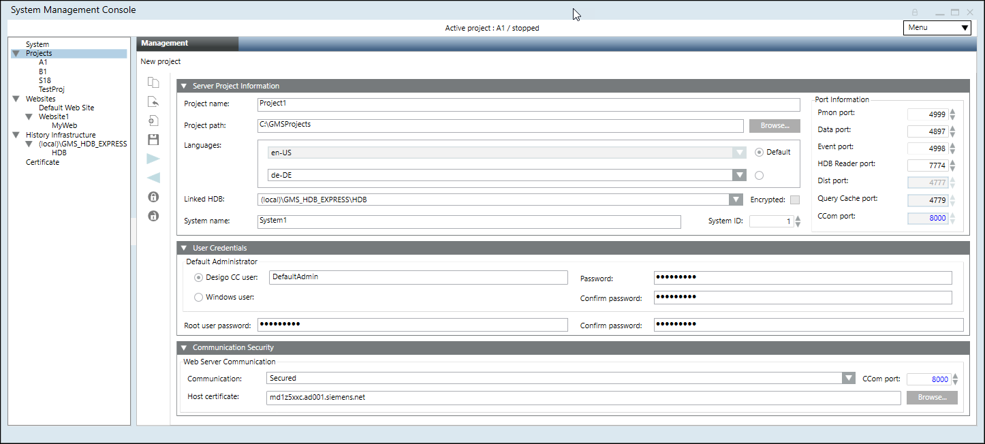Screen dimensions: 985x444
Task: Save the project using the floppy disk icon
Action: (x=153, y=140)
